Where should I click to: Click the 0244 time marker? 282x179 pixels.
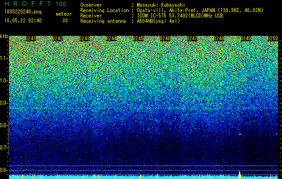[111, 38]
